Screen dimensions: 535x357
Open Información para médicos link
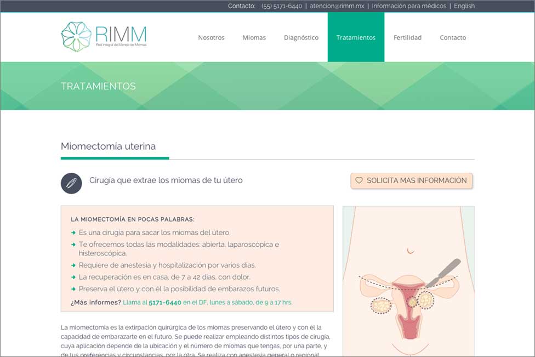tap(409, 6)
